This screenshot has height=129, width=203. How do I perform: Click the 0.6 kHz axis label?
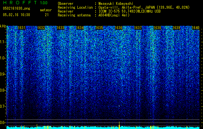pos(3,123)
